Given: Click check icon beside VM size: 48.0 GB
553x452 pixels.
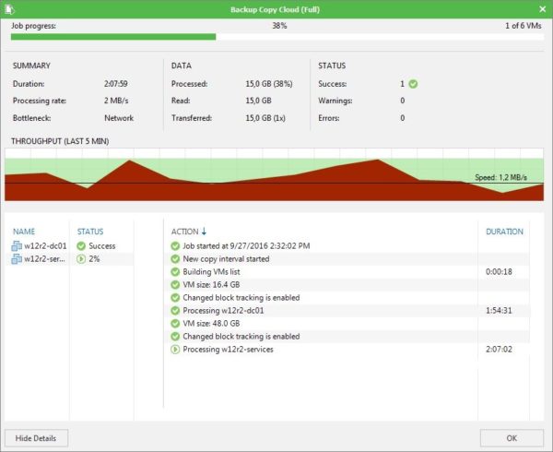Looking at the screenshot, I should pos(175,324).
